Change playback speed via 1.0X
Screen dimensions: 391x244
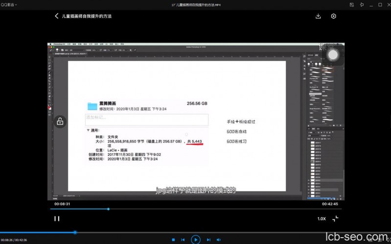point(322,219)
